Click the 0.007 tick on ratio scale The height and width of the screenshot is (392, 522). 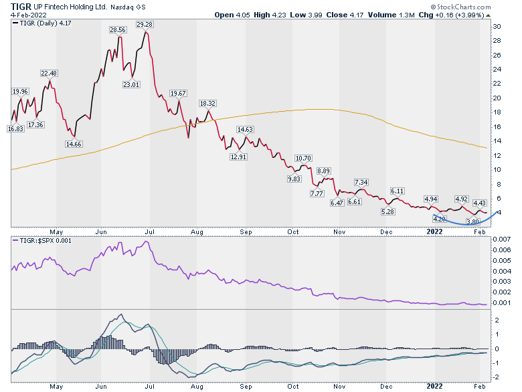(502, 239)
